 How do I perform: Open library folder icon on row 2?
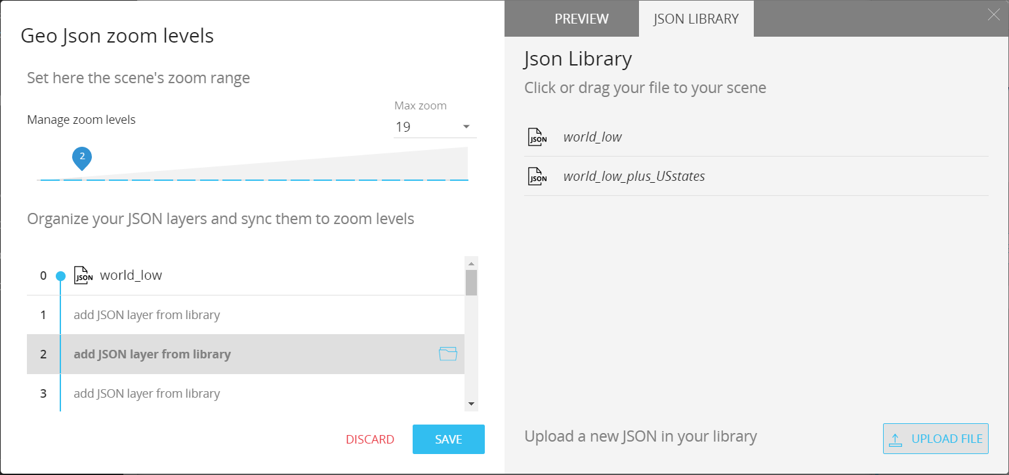(447, 354)
